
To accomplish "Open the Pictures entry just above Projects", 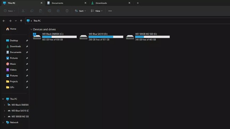I will pyautogui.click(x=14, y=76).
